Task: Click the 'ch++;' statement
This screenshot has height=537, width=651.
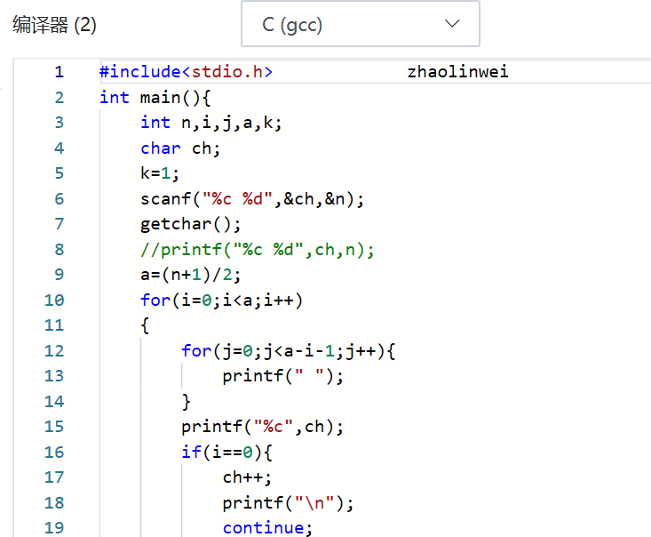Action: 247,478
